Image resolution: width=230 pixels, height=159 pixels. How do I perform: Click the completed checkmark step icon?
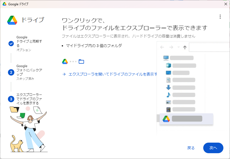click(11, 43)
